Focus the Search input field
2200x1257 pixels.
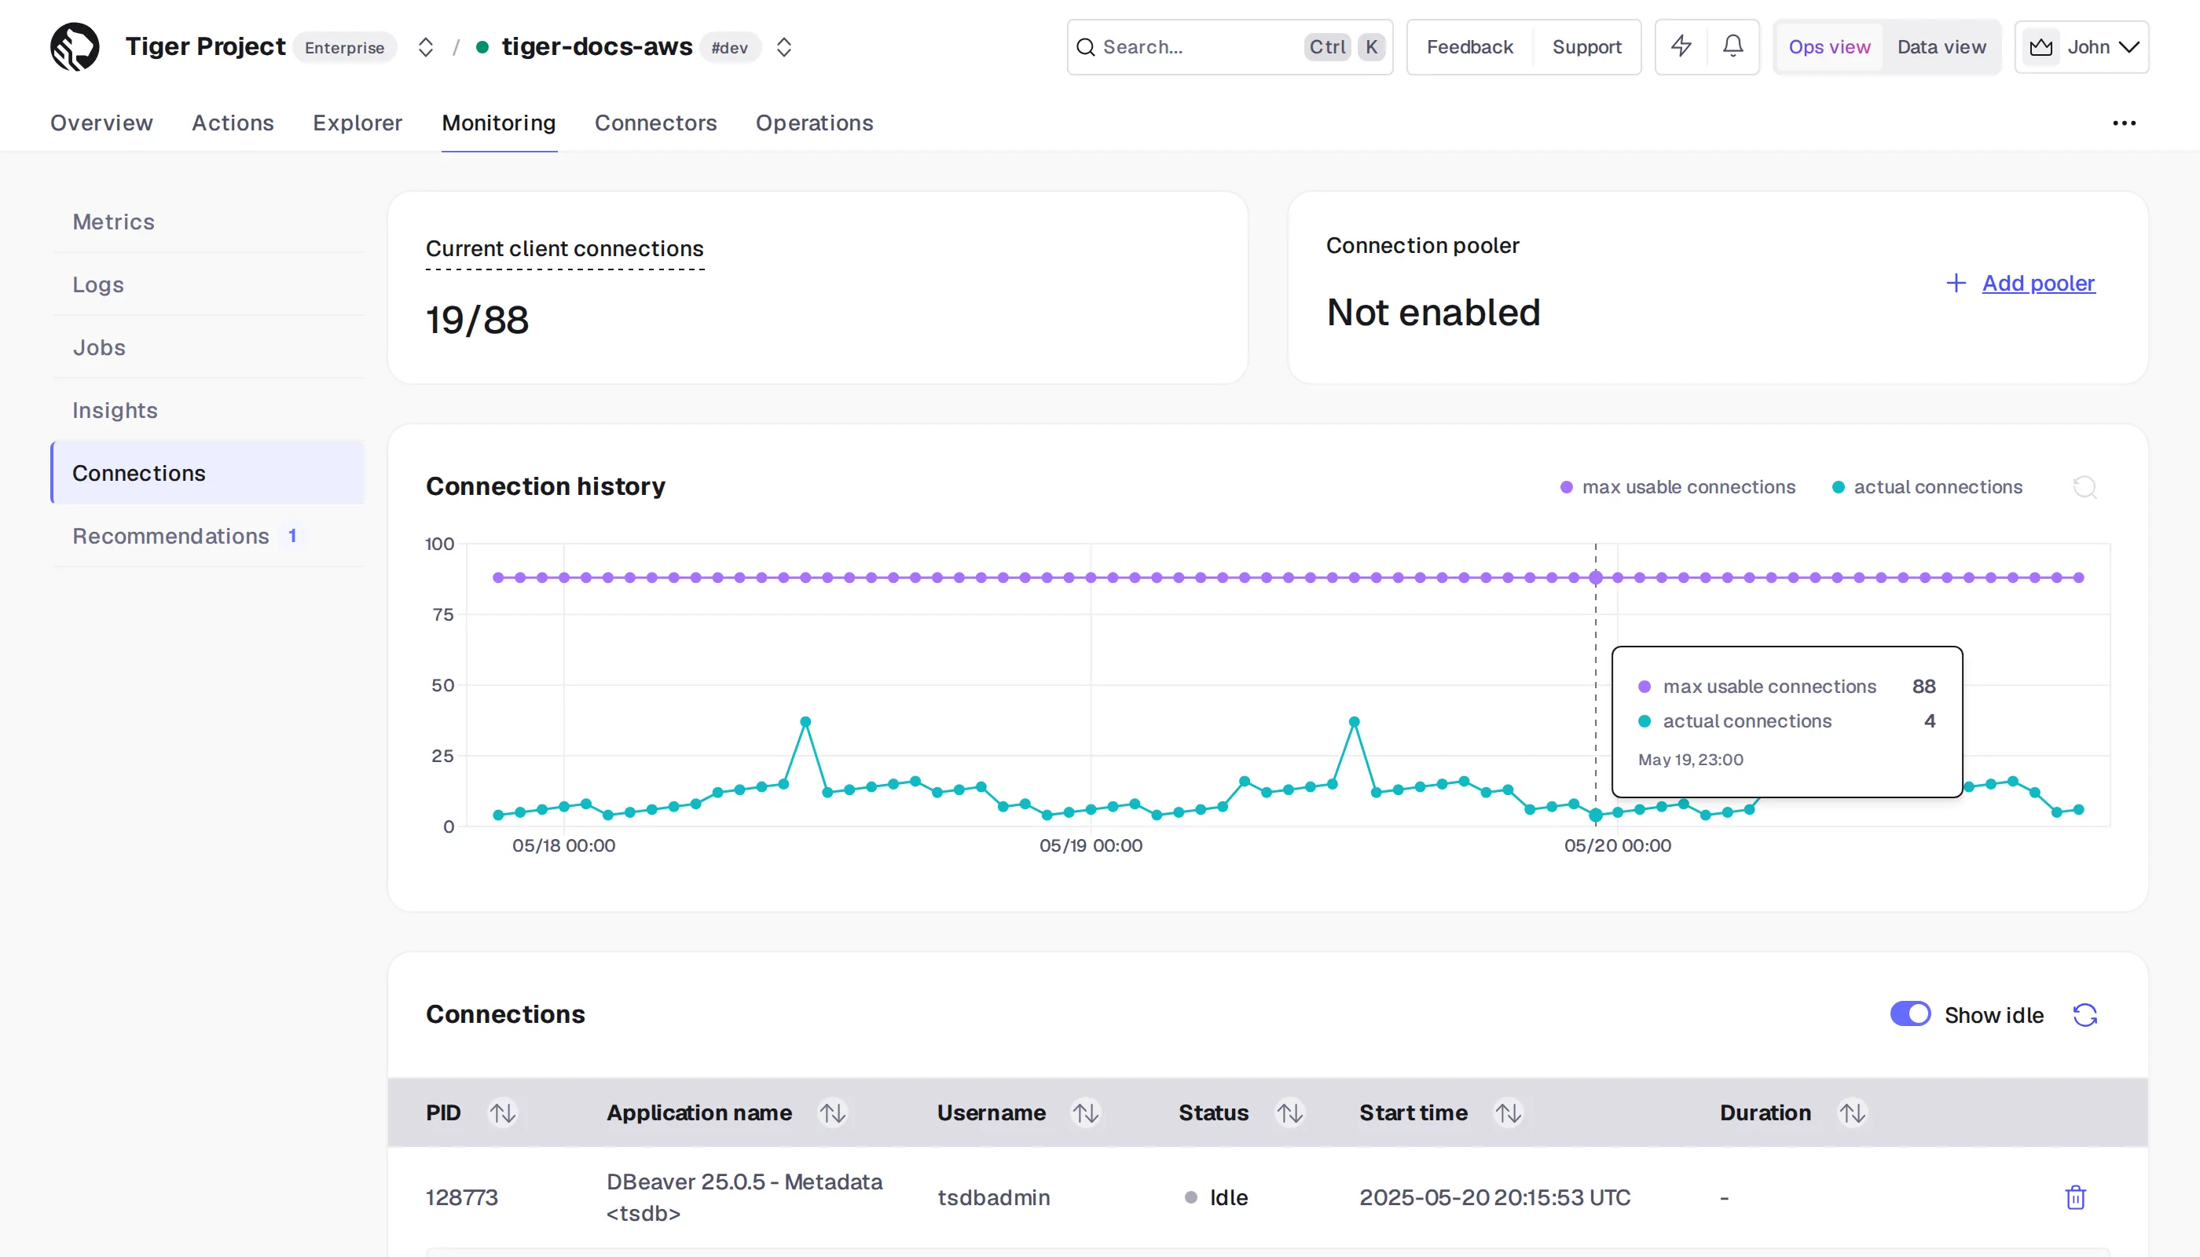1230,47
